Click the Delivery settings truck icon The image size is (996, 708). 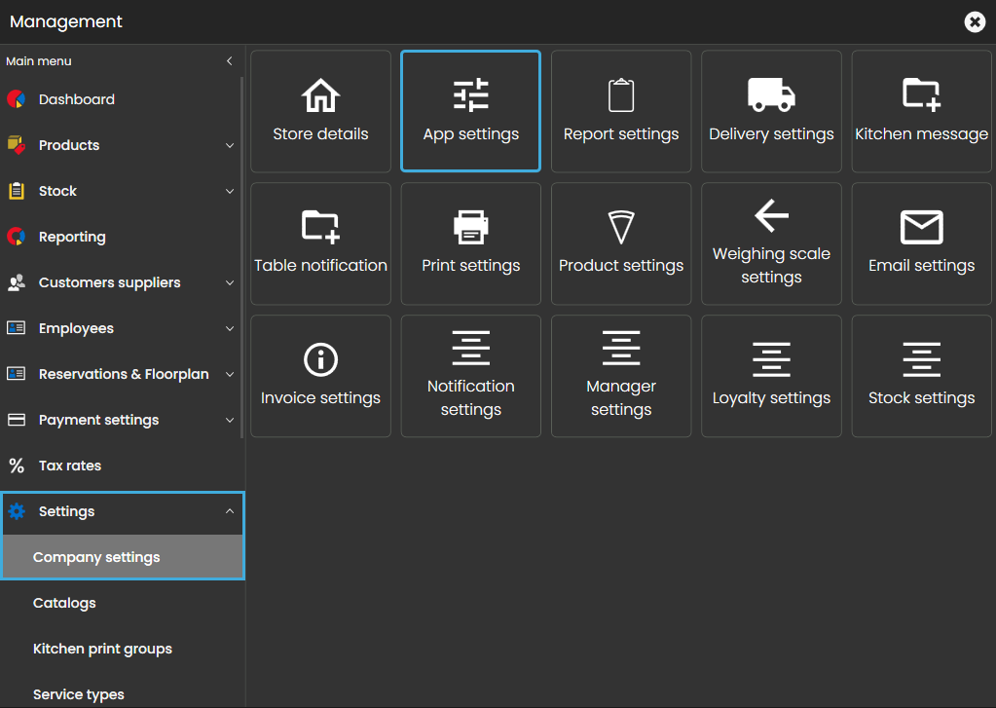click(x=771, y=95)
